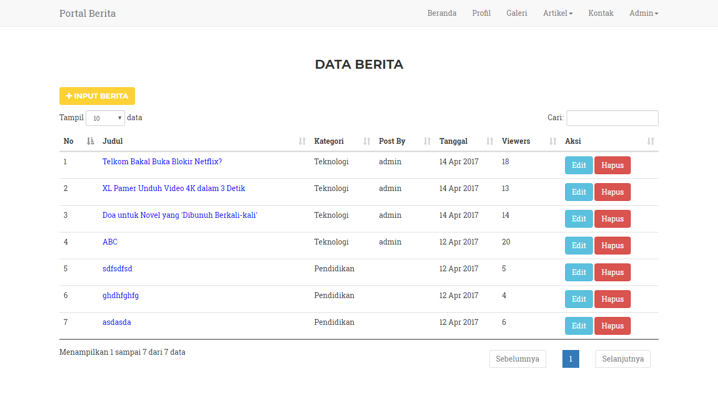Go to the Selanjutnya page
The height and width of the screenshot is (403, 718).
coord(622,359)
